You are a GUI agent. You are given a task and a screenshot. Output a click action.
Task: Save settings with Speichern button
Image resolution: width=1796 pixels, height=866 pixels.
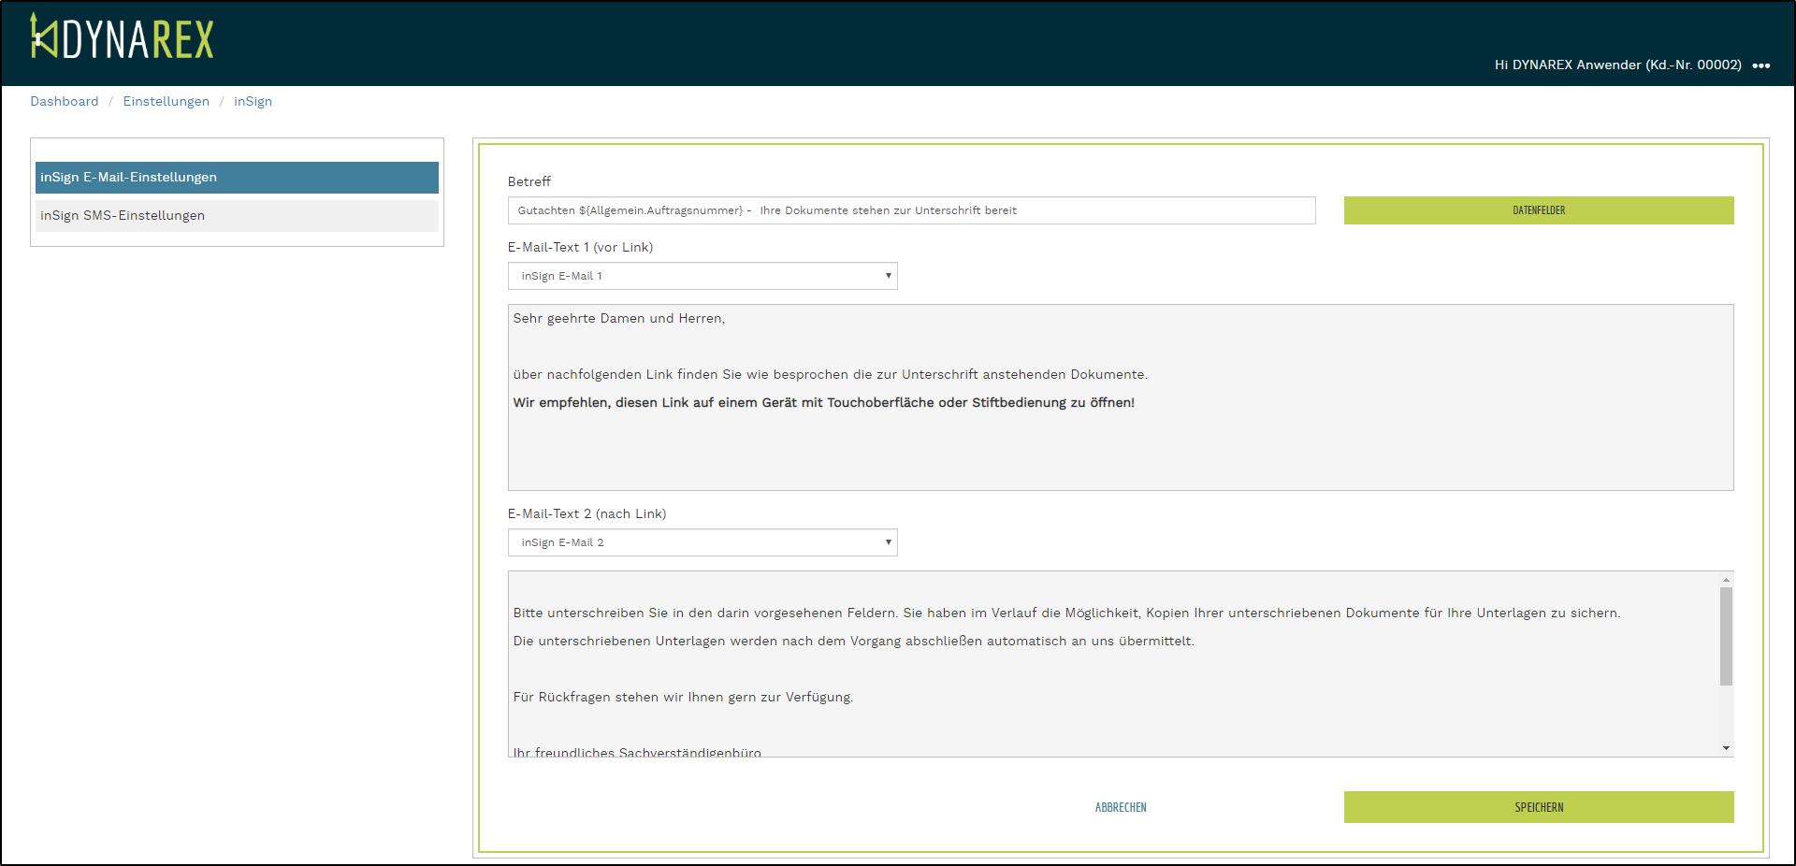(x=1538, y=807)
